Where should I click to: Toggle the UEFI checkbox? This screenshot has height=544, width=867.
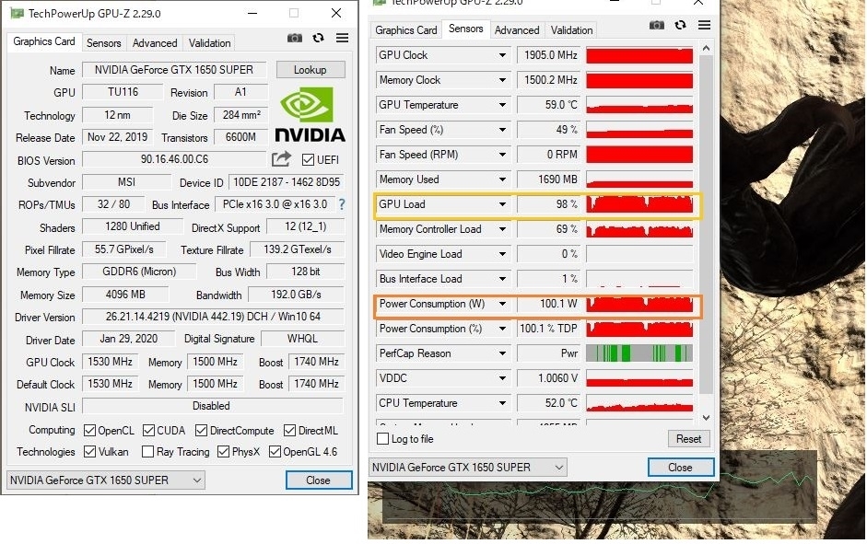[308, 159]
